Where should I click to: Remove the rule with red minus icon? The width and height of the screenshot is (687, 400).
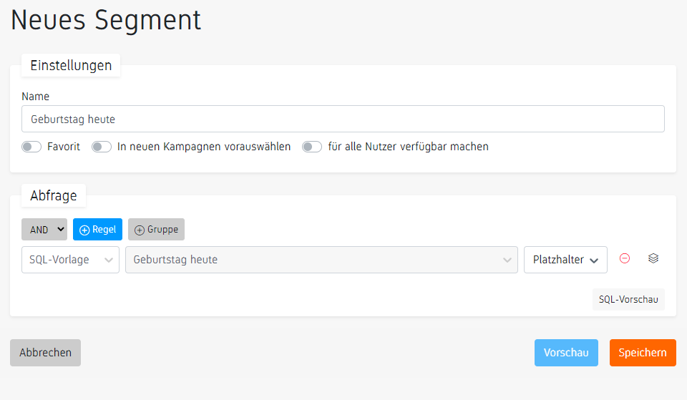tap(625, 259)
